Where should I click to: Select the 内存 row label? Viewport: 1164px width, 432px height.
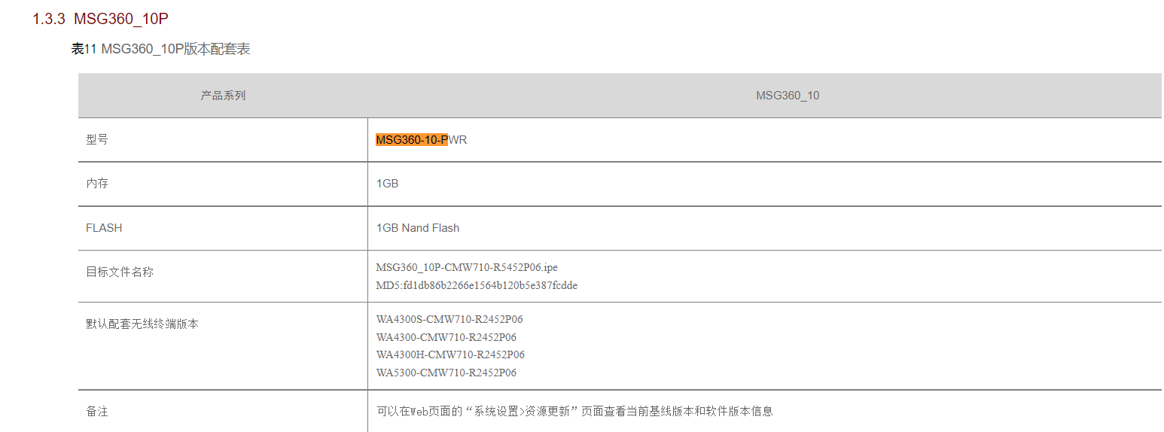[x=97, y=184]
